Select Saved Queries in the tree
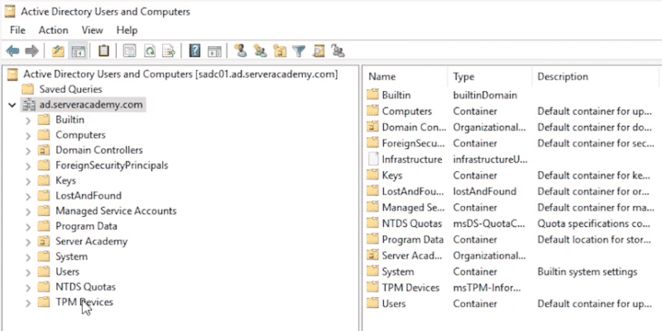This screenshot has width=662, height=331. click(70, 89)
